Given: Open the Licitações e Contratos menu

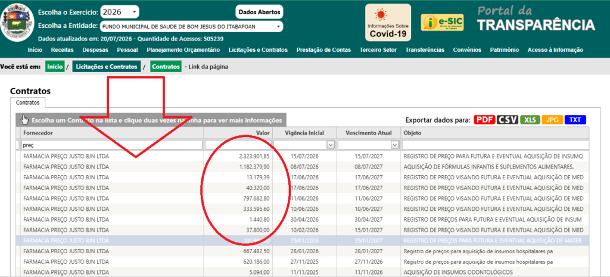Looking at the screenshot, I should 258,50.
